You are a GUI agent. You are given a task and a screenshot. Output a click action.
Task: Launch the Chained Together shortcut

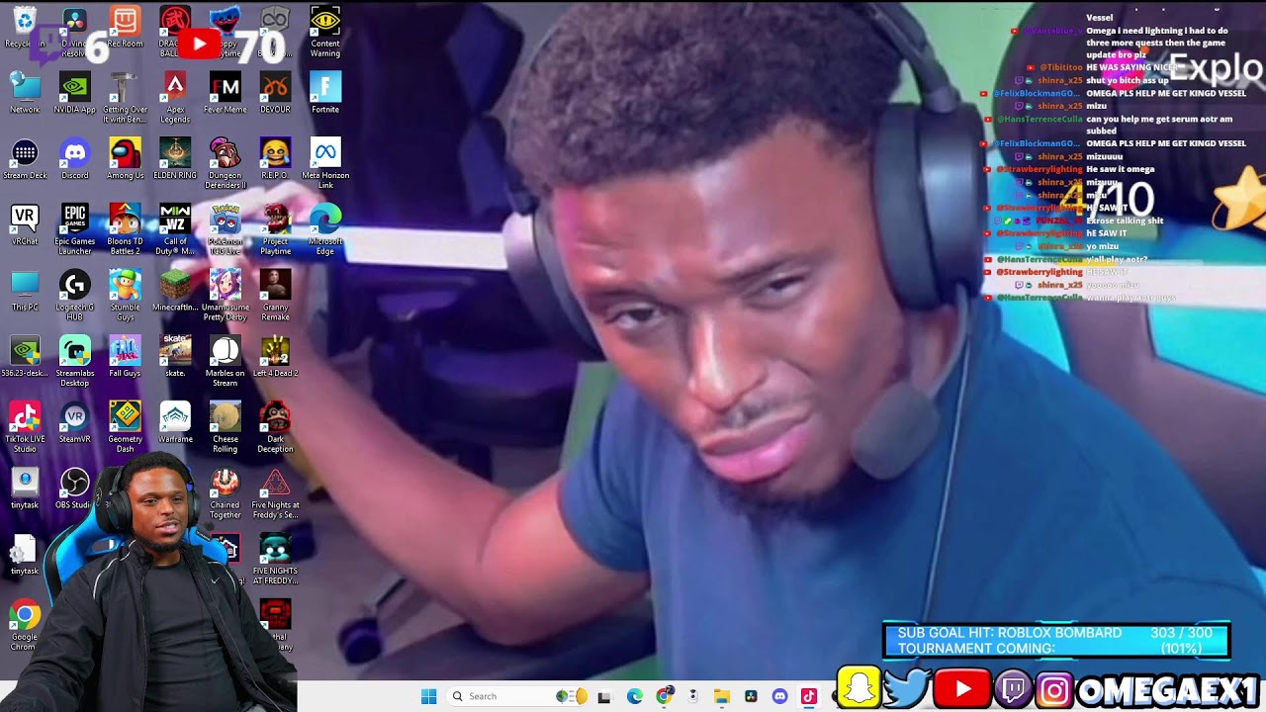(226, 494)
